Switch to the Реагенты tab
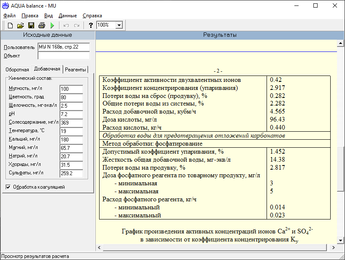This screenshot has width=345, height=260. (x=76, y=70)
